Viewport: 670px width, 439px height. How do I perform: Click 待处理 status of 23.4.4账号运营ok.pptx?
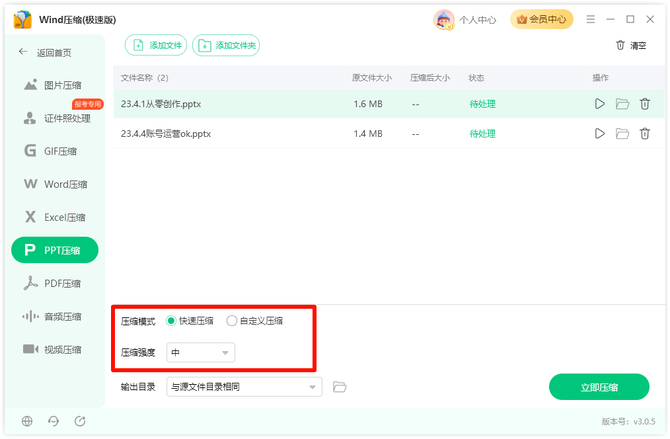pyautogui.click(x=482, y=134)
